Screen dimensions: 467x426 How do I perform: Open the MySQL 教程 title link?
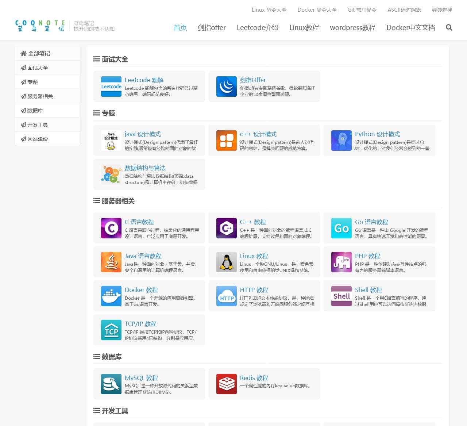(141, 378)
